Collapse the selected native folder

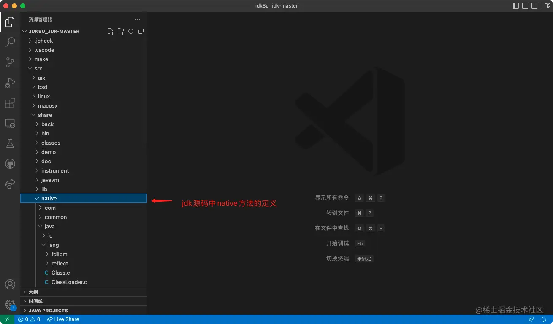tap(84, 198)
